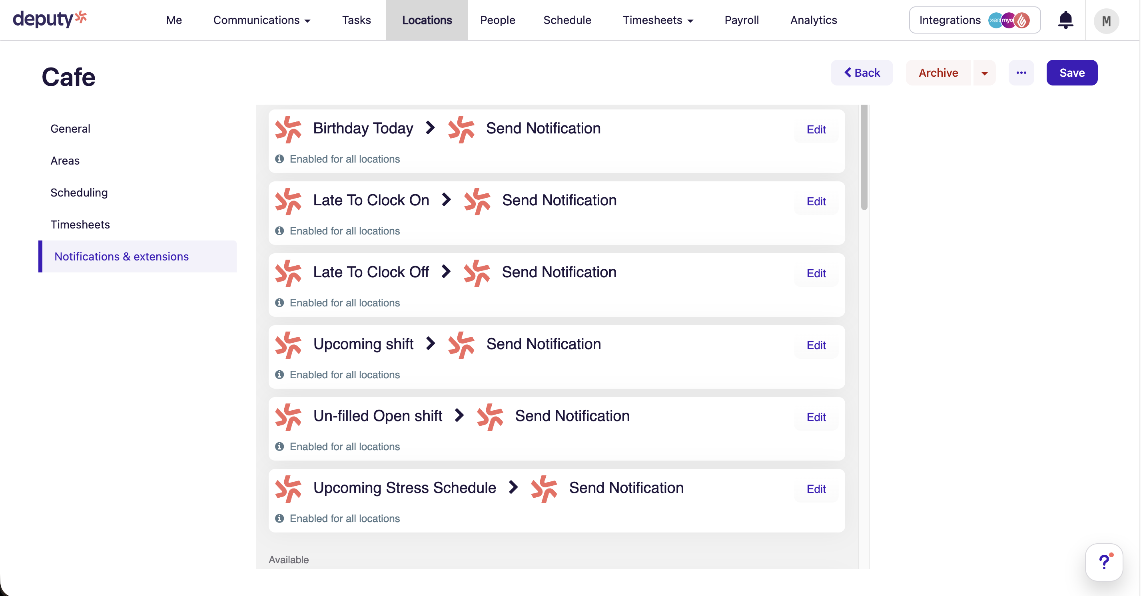
Task: Click the Save button
Action: (1071, 73)
